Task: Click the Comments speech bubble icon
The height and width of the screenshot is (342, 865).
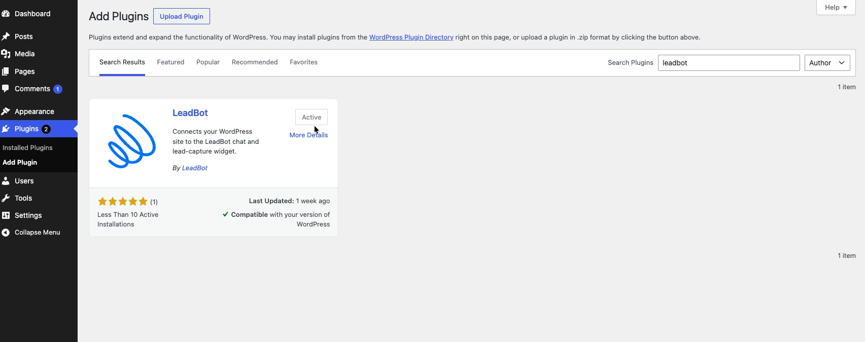Action: tap(6, 89)
